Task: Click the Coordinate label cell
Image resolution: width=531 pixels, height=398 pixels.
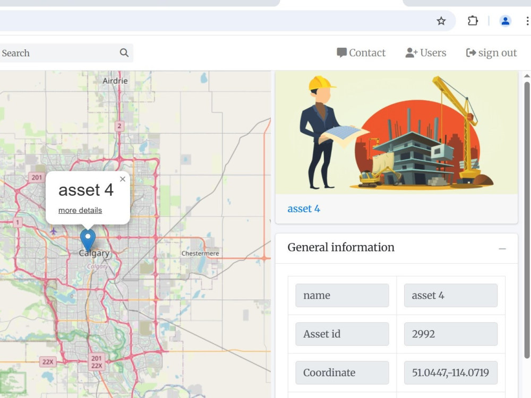Action: point(342,373)
